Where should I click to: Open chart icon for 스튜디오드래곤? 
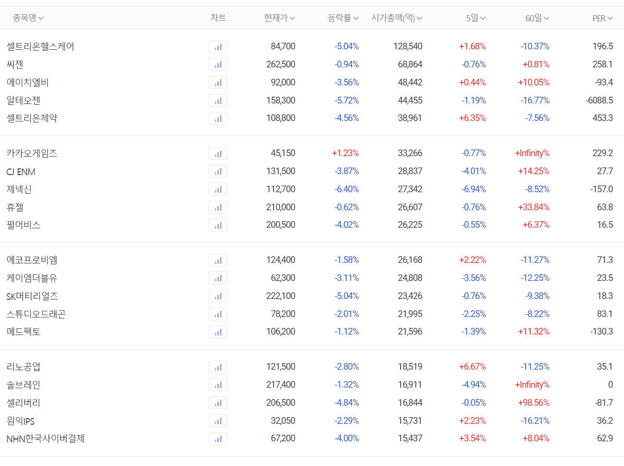[218, 314]
